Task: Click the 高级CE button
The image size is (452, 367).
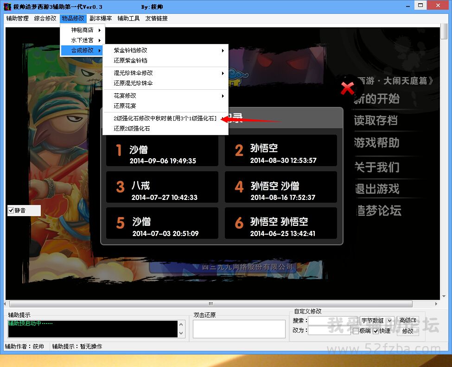Action: (x=408, y=320)
